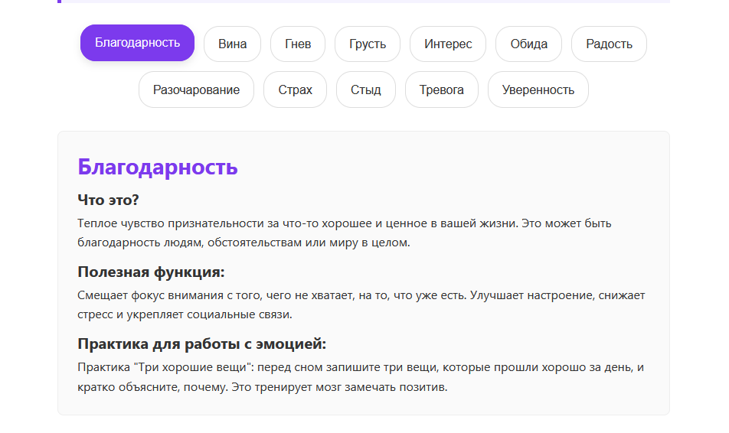Show the Интерес emotion description

448,44
